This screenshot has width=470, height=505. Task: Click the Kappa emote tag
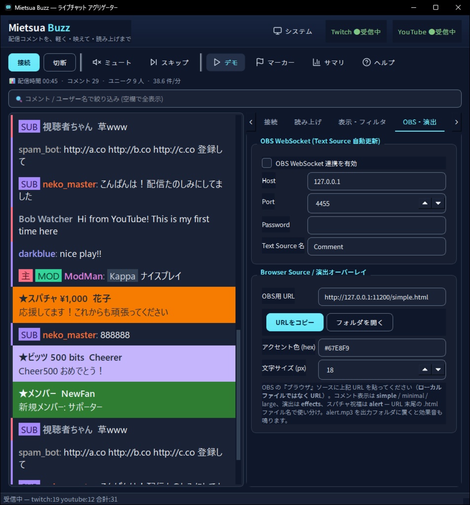[122, 276]
